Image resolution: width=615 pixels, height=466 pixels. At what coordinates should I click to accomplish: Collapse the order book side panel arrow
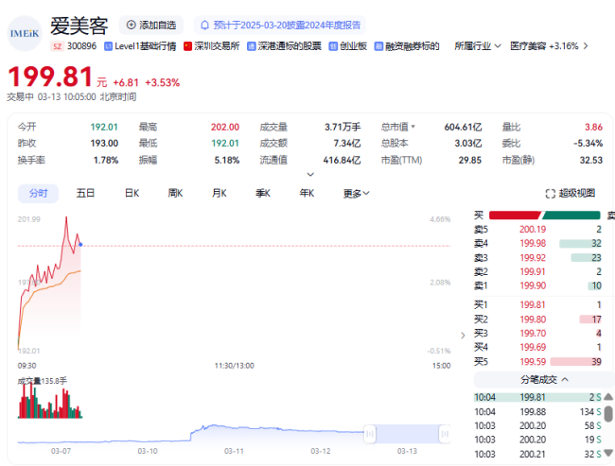463,336
